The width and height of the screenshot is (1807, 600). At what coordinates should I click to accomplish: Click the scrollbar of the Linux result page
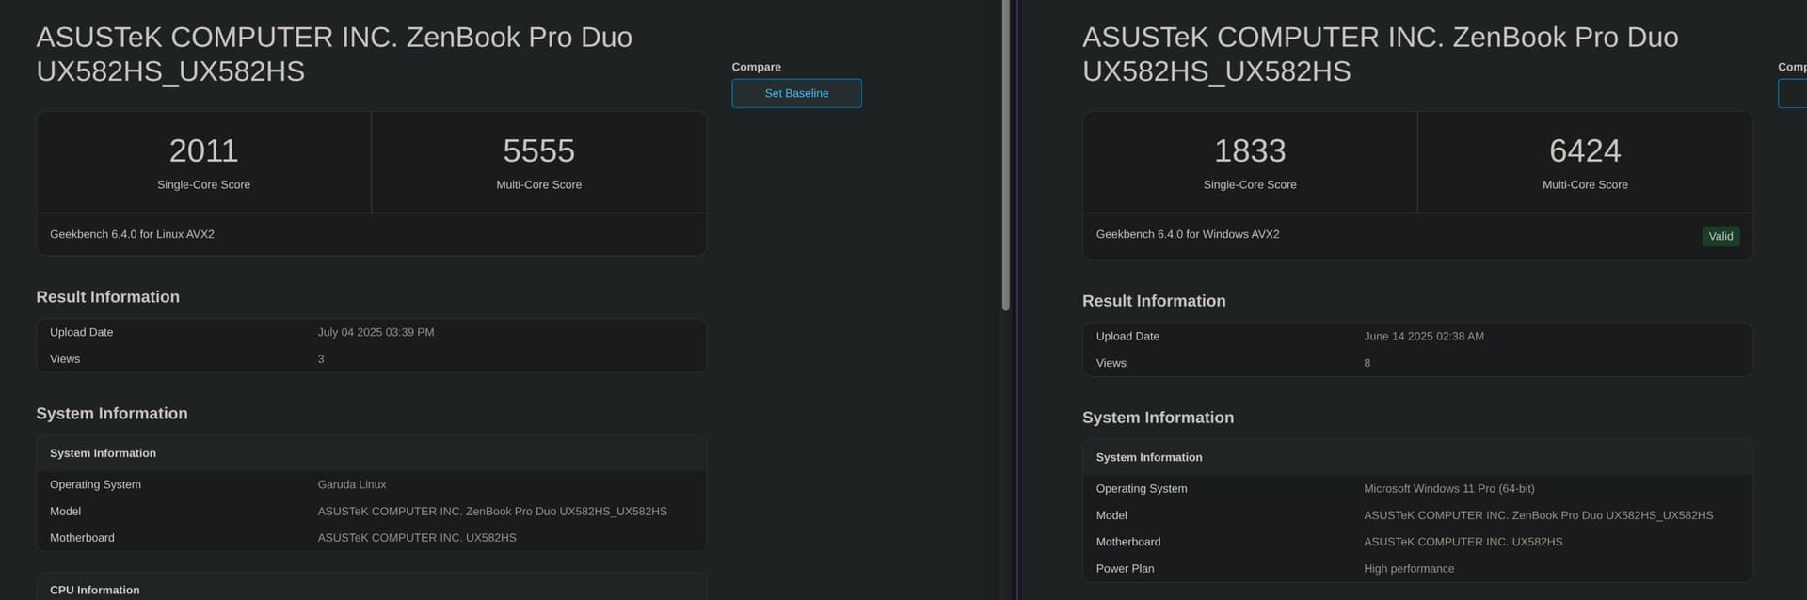[x=1006, y=155]
